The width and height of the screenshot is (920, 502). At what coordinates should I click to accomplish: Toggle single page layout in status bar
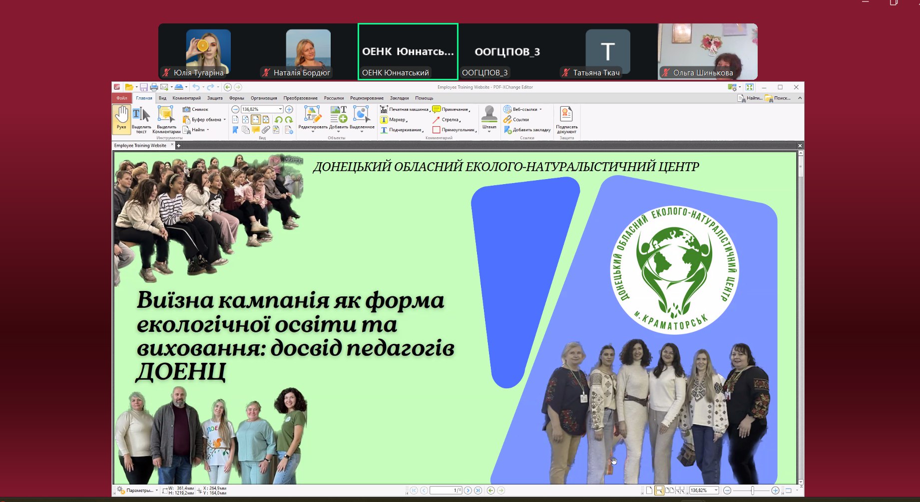tap(649, 491)
